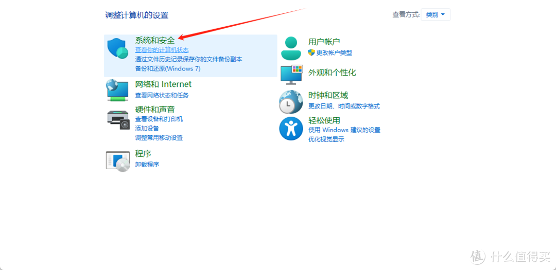Viewport: 556px width, 270px height.
Task: Click the 添加设备 link
Action: (147, 128)
